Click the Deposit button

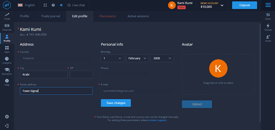(244, 5)
